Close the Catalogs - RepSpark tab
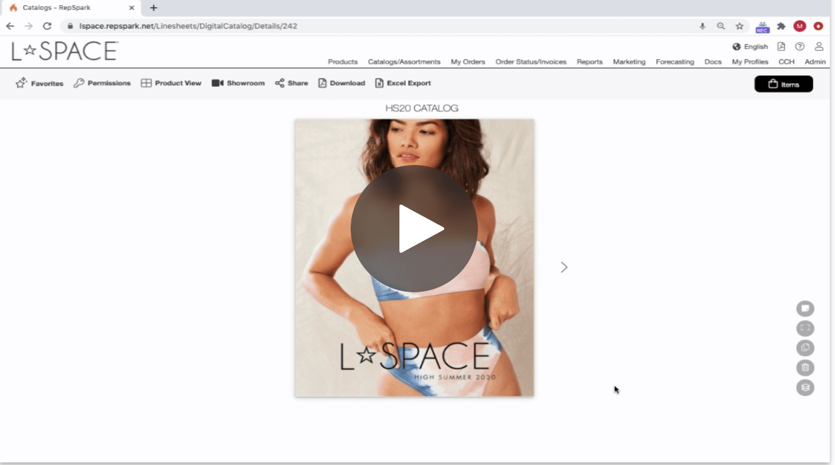 coord(131,8)
